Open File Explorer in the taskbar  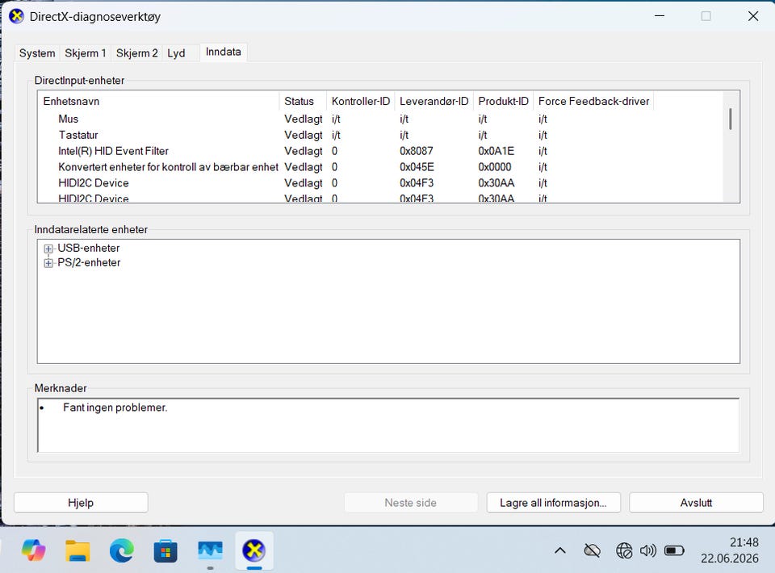click(x=77, y=550)
